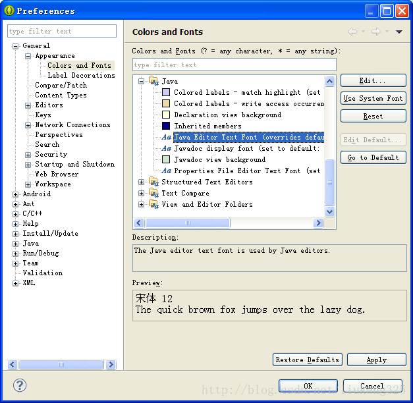Open the forward history dropdown arrow

tap(387, 32)
